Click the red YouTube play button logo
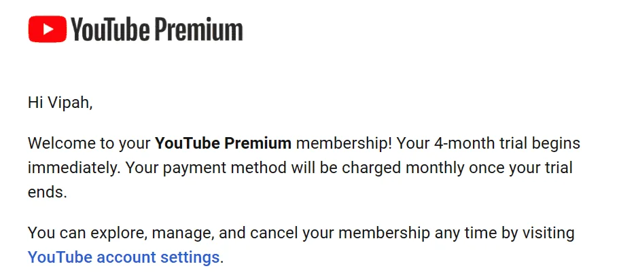The width and height of the screenshot is (619, 279). tap(48, 29)
